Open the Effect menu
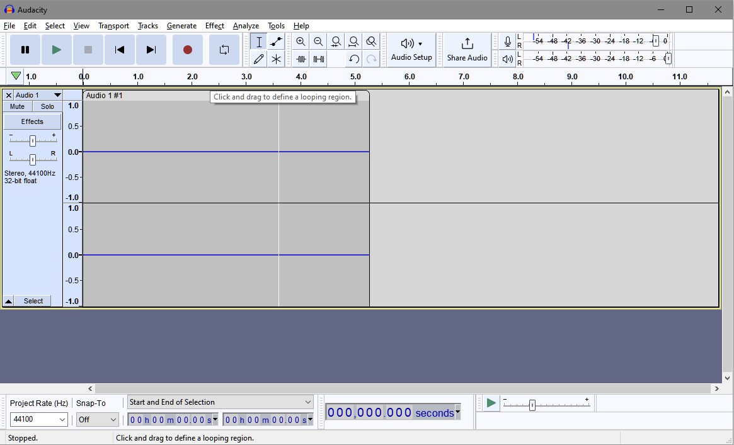 (214, 26)
